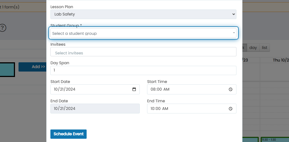
Task: Click the Add >> button
Action: 32,67
